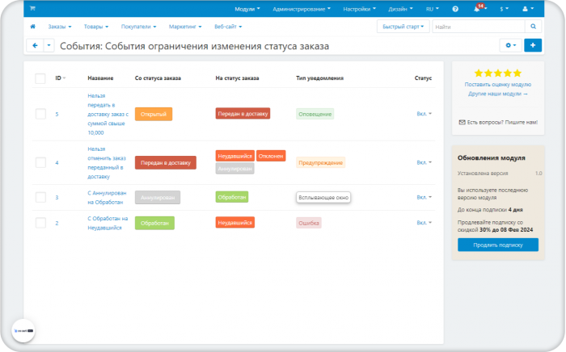Toggle the select-all checkbox in header
566x352 pixels.
point(40,78)
